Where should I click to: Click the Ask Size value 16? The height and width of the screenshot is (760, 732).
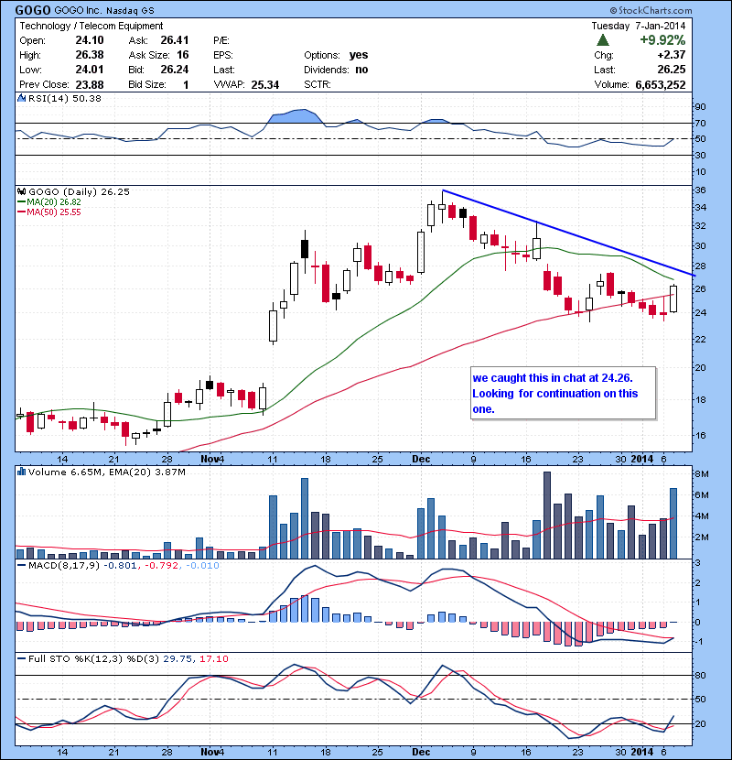click(183, 55)
